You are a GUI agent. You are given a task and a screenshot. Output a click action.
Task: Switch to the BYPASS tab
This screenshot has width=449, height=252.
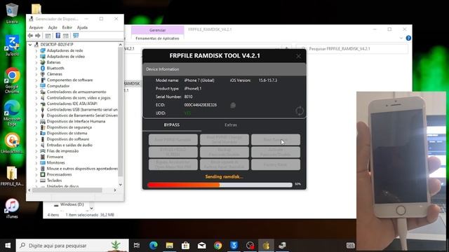172,125
